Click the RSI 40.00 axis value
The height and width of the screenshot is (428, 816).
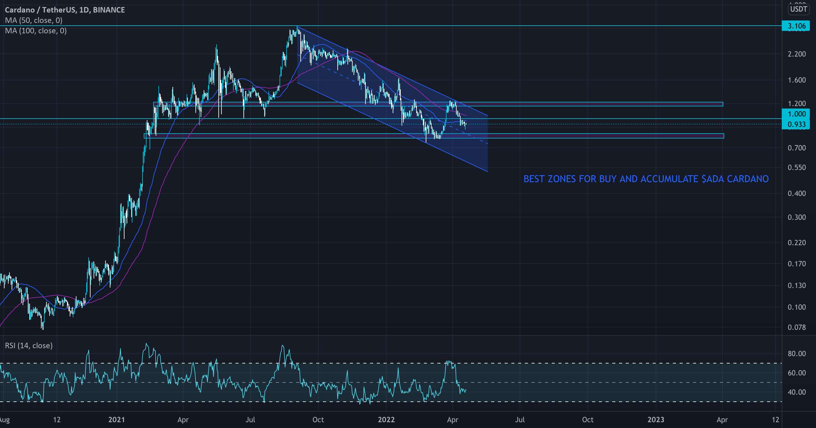(x=797, y=392)
